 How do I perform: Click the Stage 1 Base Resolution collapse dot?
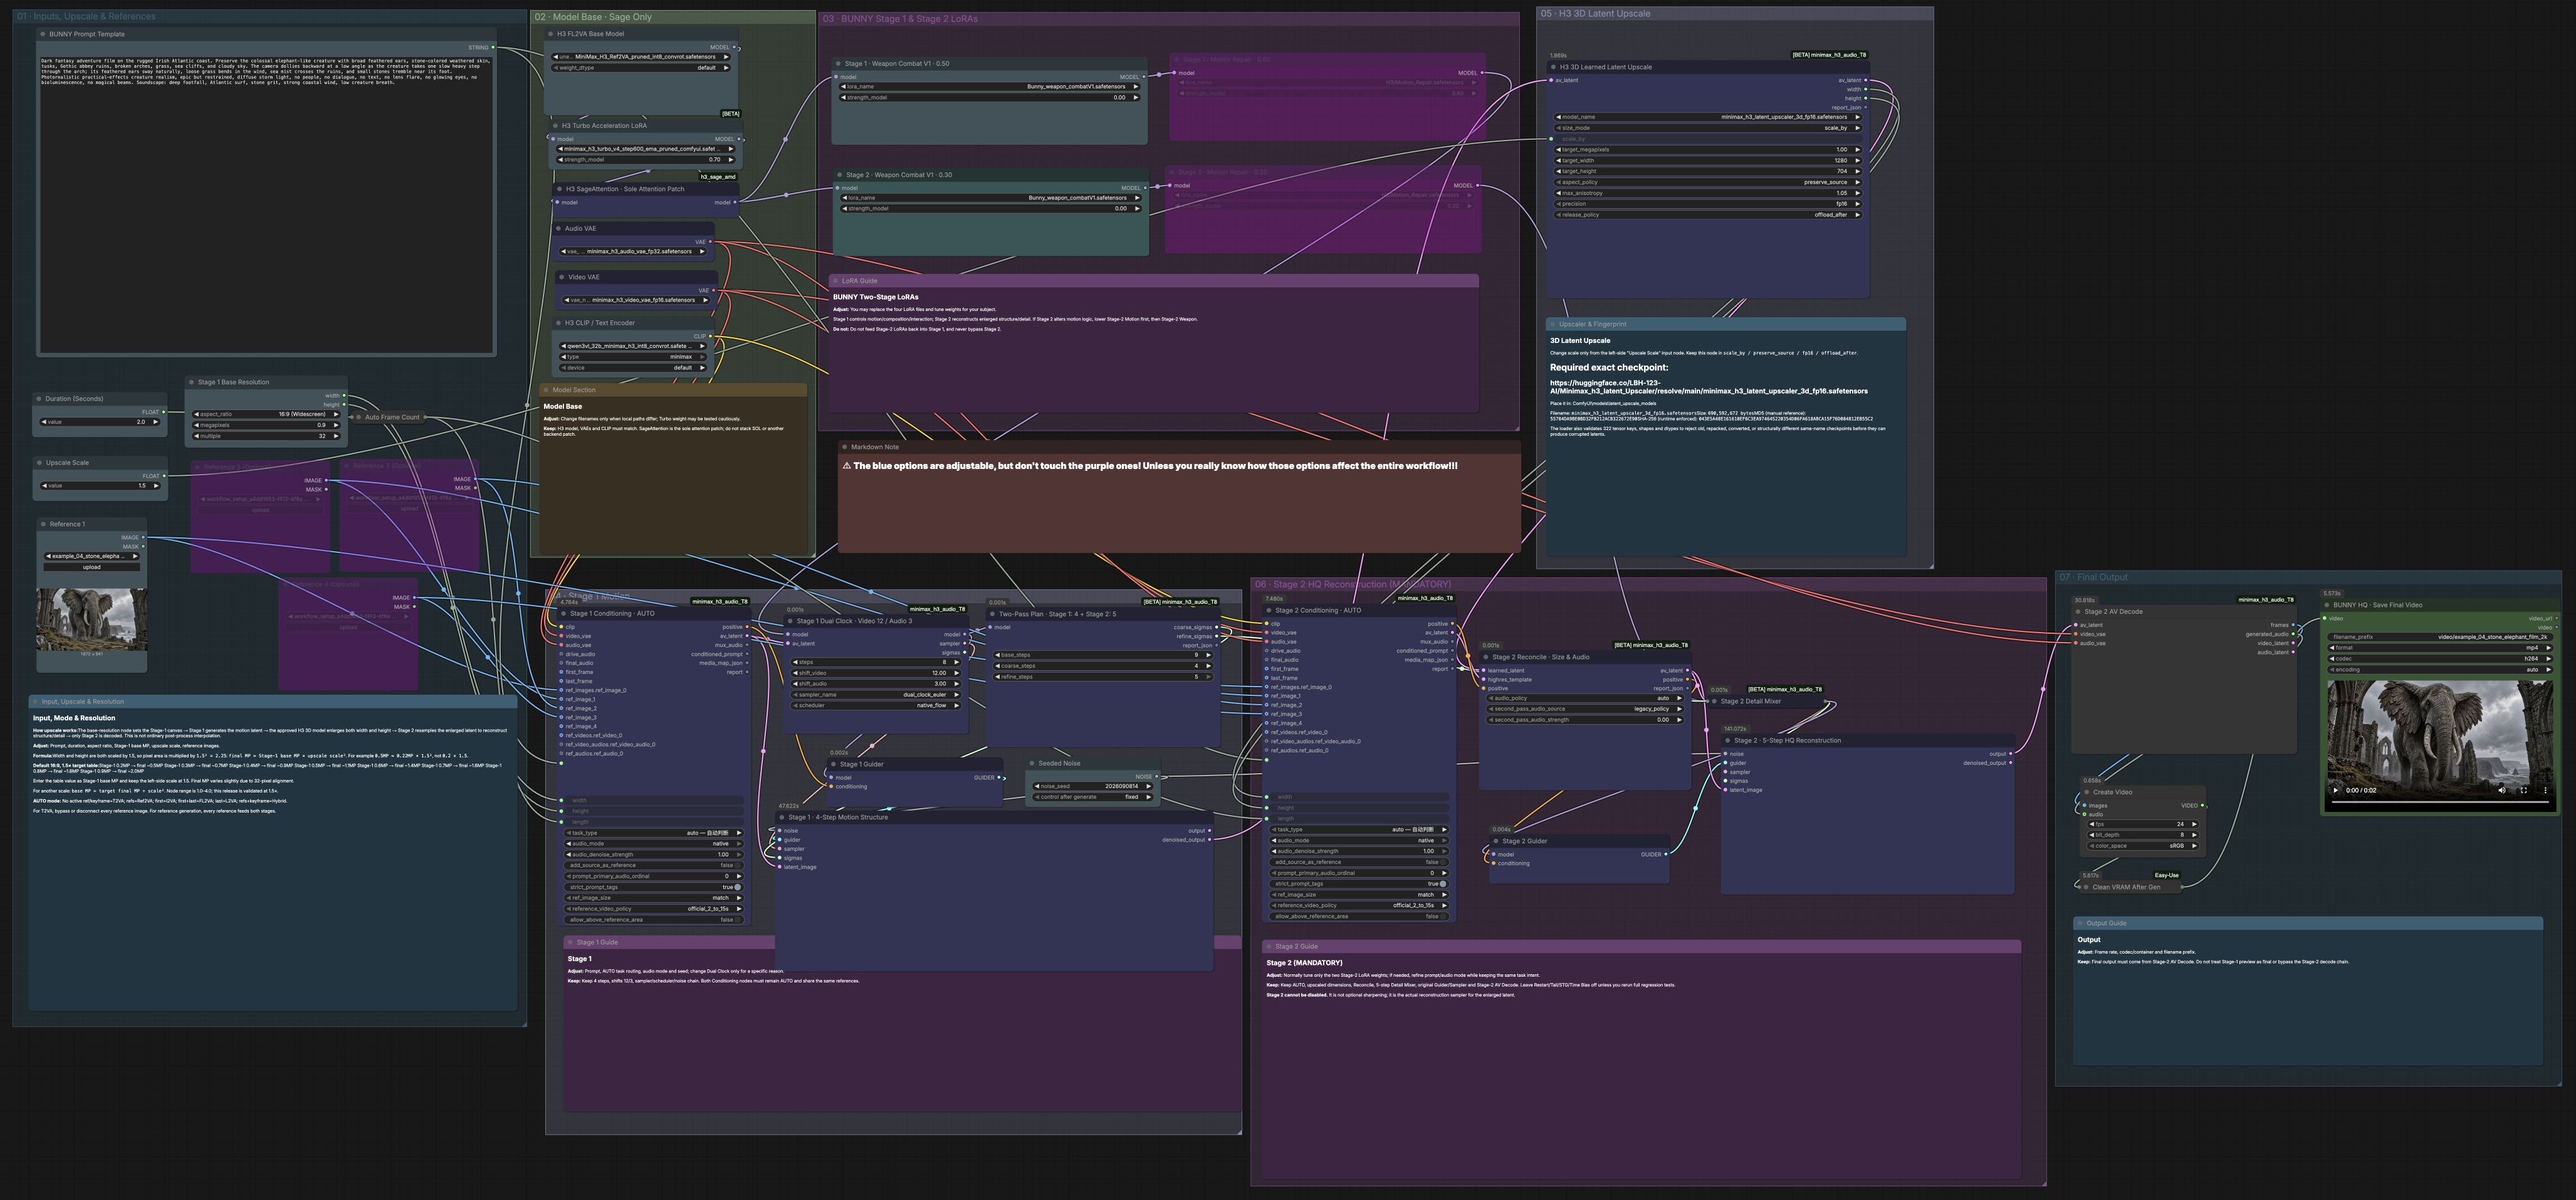pos(191,382)
